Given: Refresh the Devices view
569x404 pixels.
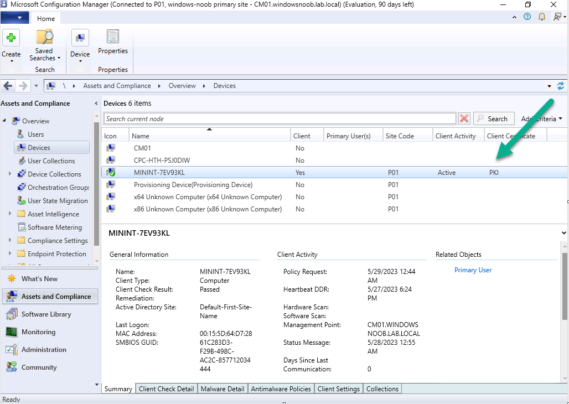Looking at the screenshot, I should [561, 86].
